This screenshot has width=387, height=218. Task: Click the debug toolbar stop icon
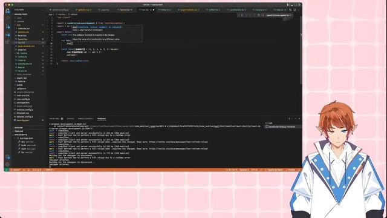click(262, 15)
